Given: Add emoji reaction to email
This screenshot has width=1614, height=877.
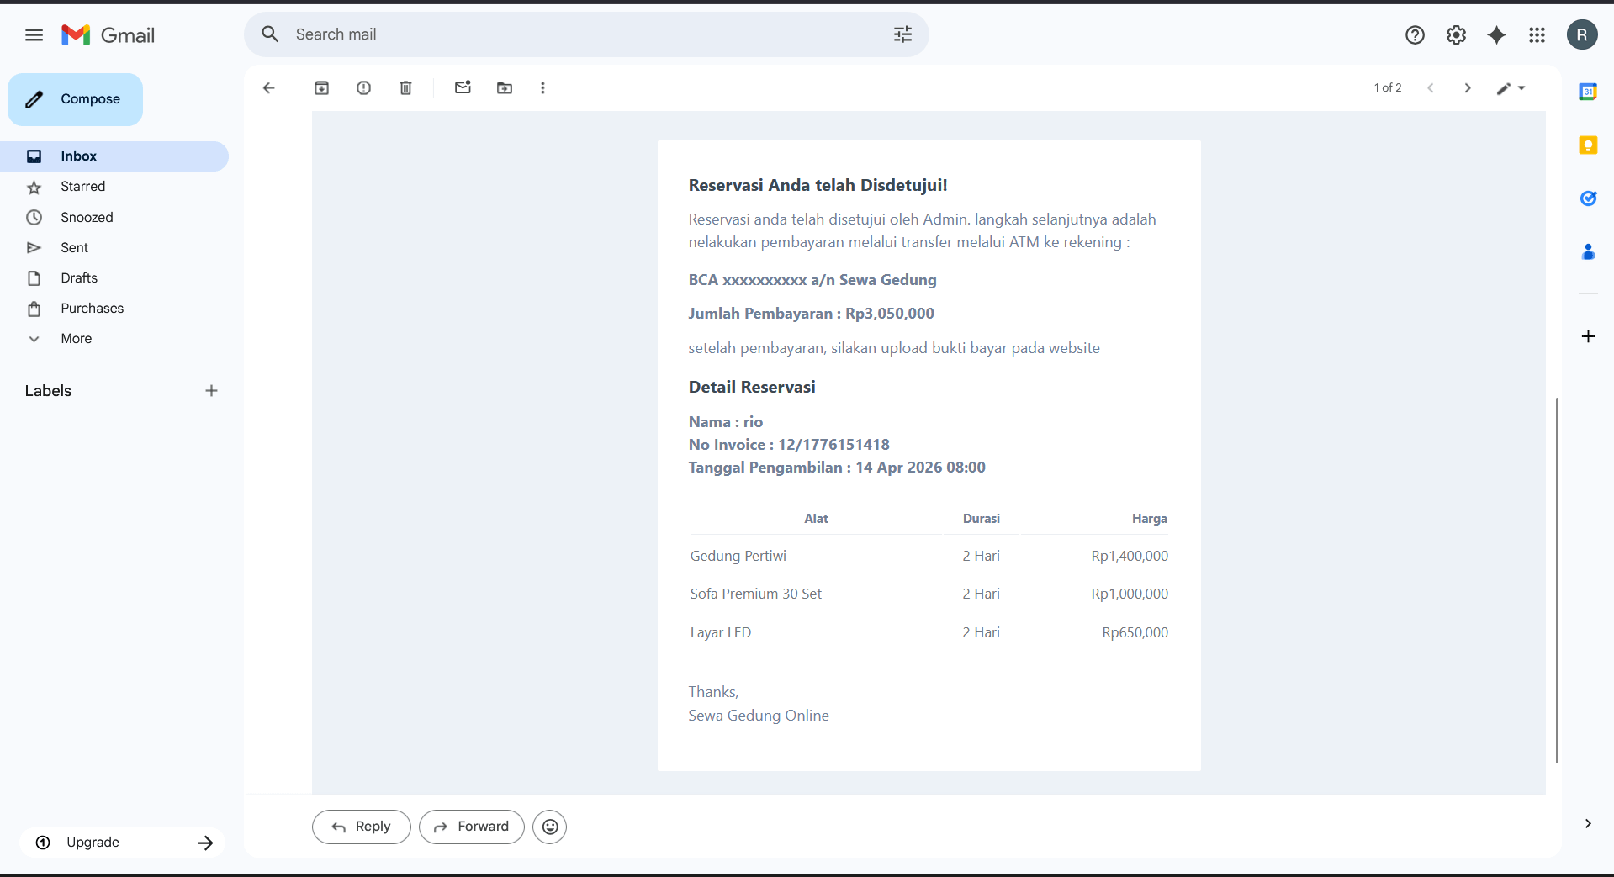Looking at the screenshot, I should coord(550,827).
